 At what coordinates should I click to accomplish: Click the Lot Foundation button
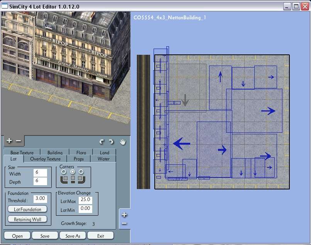point(27,209)
